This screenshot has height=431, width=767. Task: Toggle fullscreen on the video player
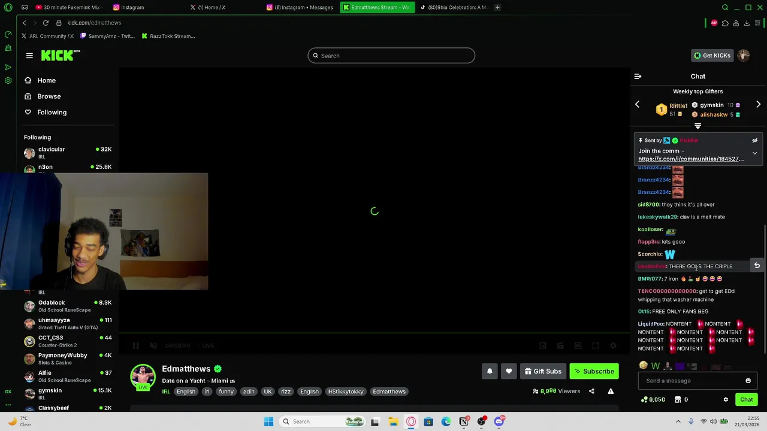596,345
